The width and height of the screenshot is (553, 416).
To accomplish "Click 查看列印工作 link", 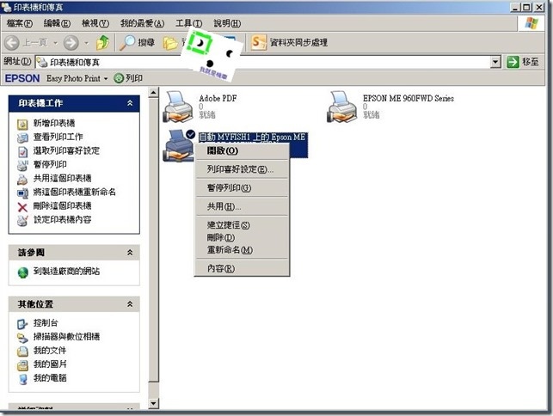I will pos(58,137).
